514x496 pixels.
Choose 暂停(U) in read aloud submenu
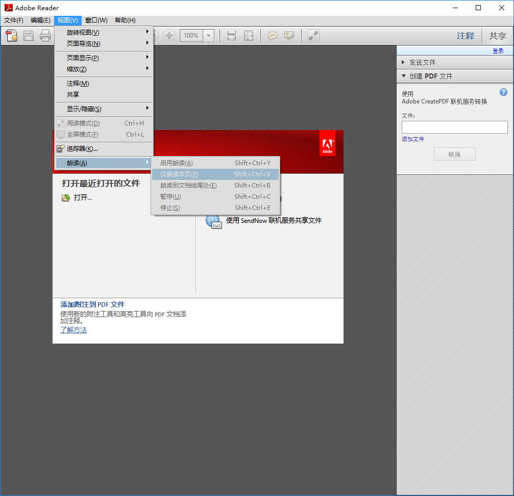[215, 196]
